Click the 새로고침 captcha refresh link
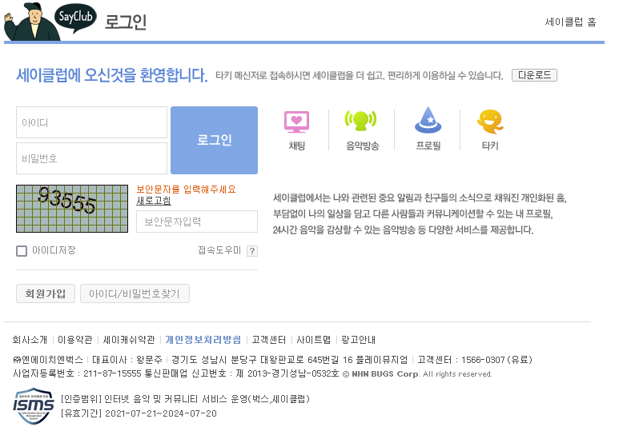This screenshot has width=619, height=443. [154, 201]
